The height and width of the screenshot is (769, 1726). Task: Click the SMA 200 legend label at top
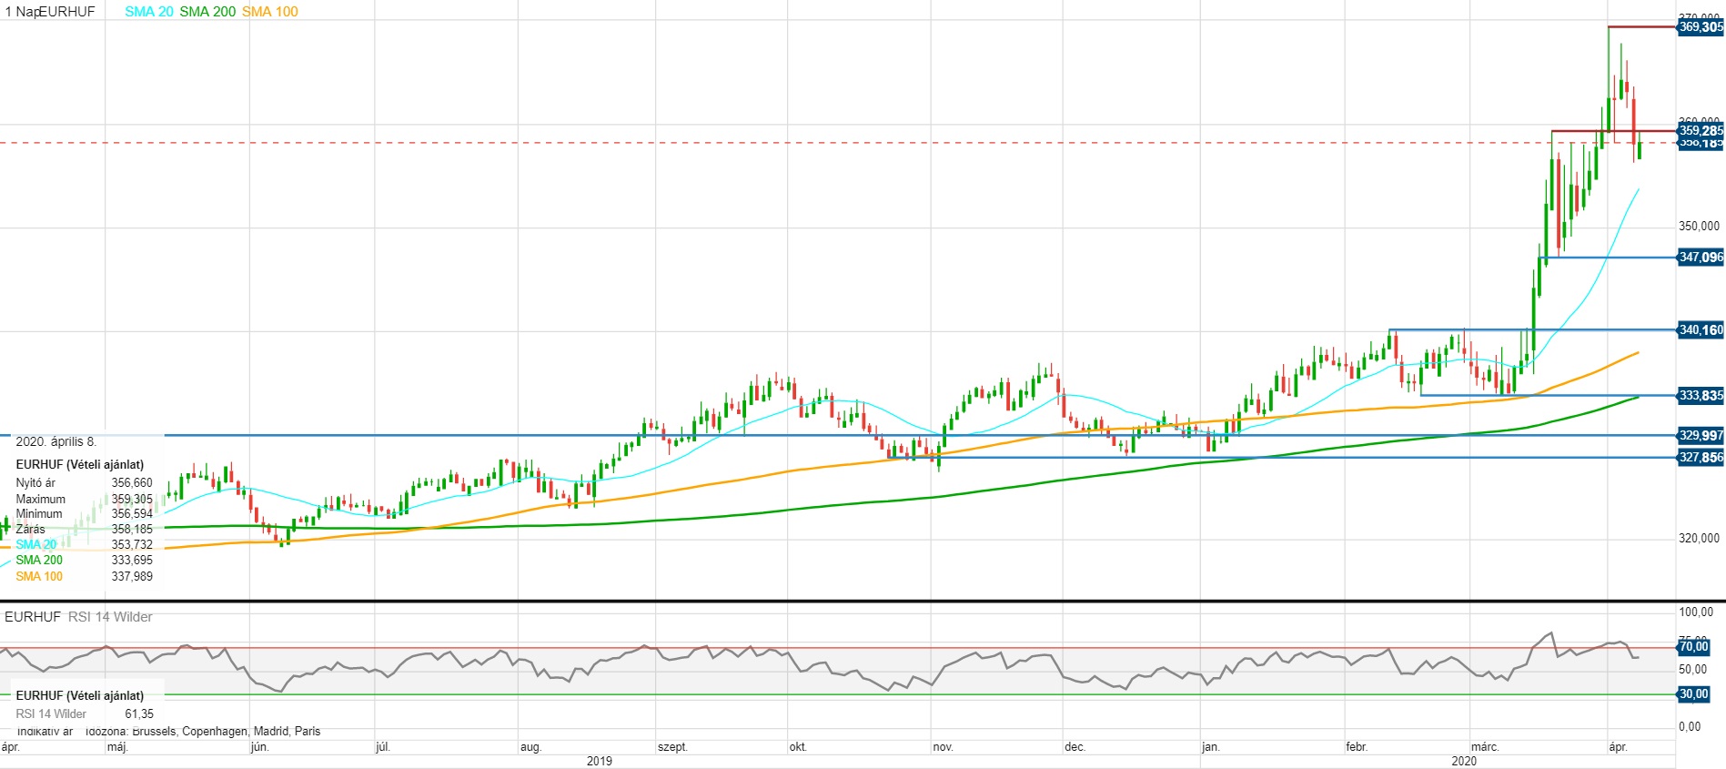[207, 12]
